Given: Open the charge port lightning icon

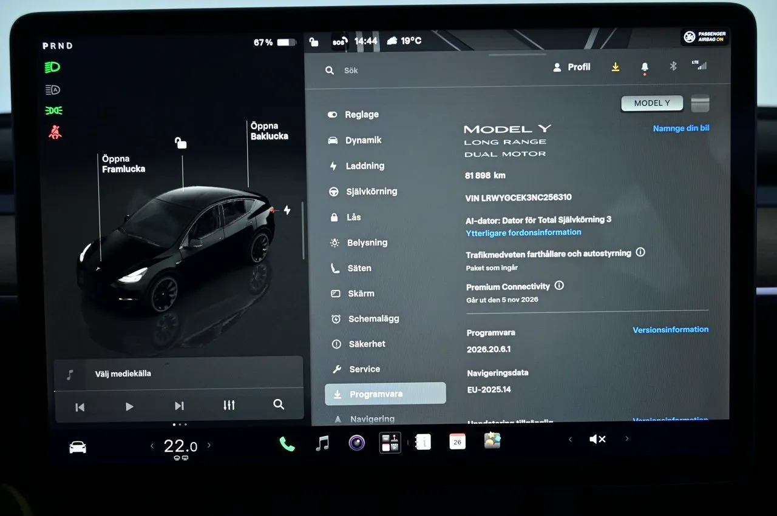Looking at the screenshot, I should point(287,210).
